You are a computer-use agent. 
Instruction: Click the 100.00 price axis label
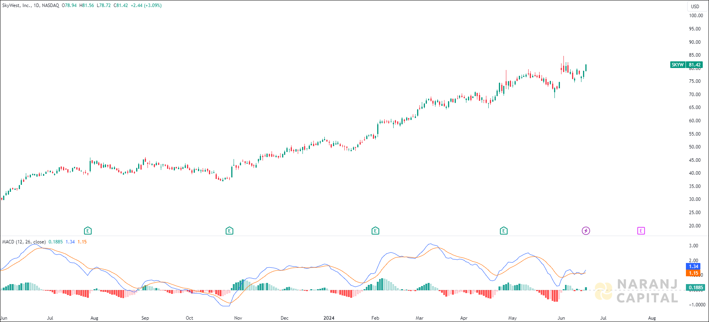[x=696, y=16]
